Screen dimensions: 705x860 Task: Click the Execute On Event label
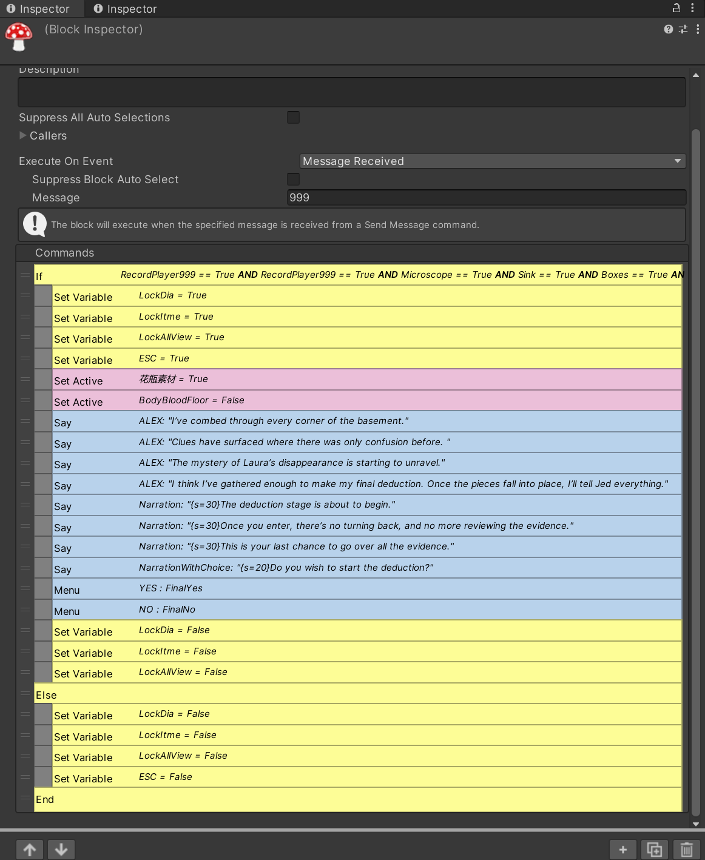point(66,161)
